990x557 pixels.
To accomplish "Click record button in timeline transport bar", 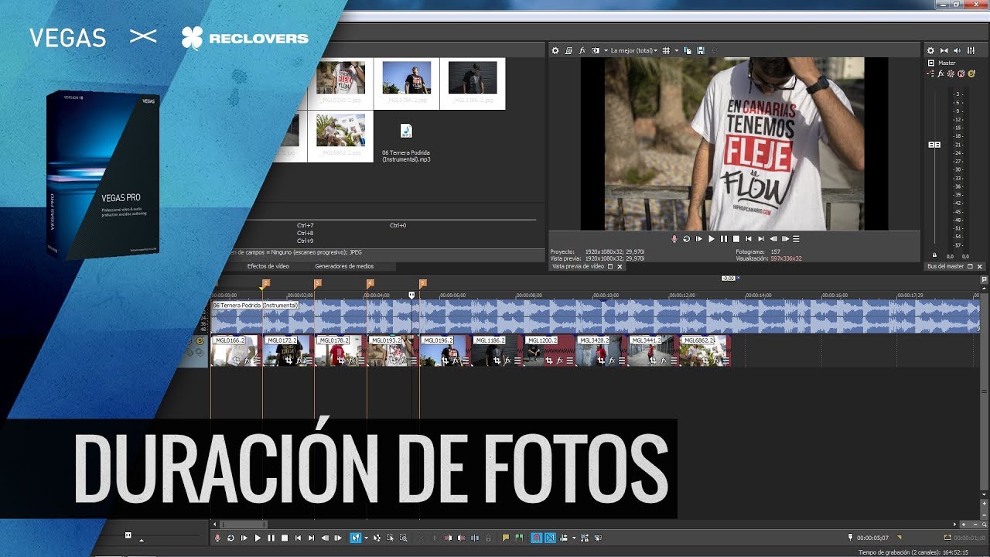I will click(217, 538).
